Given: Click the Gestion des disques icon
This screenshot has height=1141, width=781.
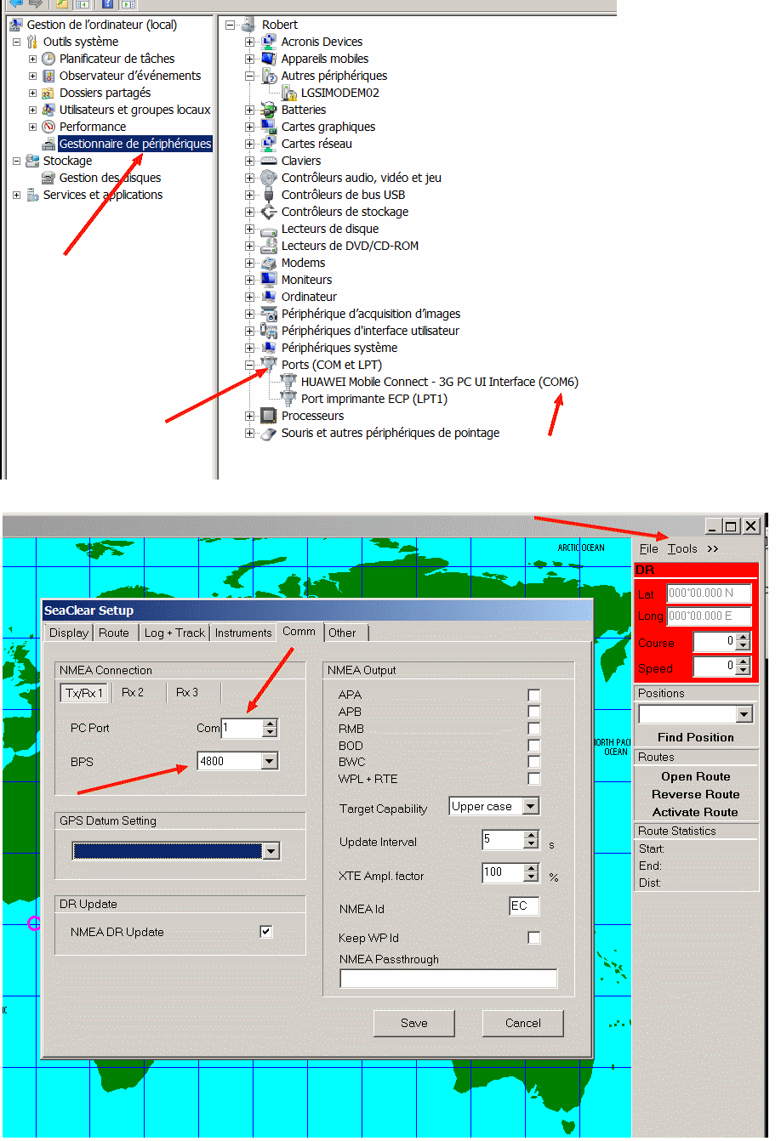Looking at the screenshot, I should pyautogui.click(x=48, y=178).
